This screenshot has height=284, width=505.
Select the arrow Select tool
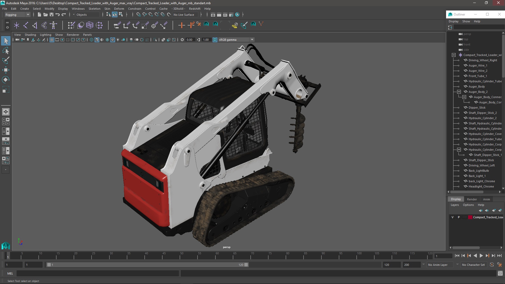pos(6,41)
